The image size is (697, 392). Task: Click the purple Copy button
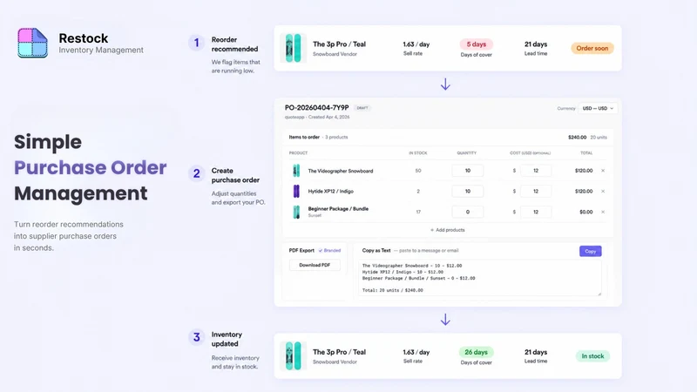coord(591,251)
